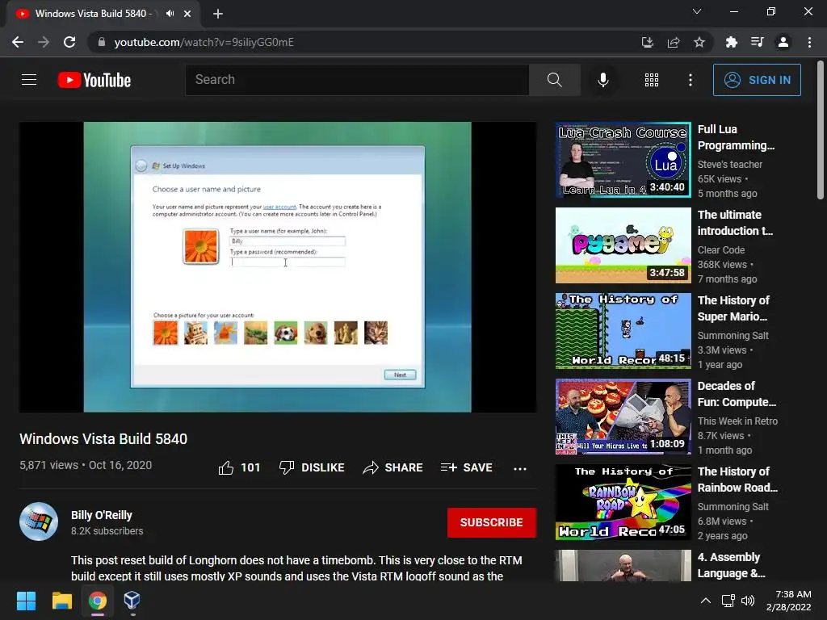Click Clear Code channel name

(x=721, y=250)
